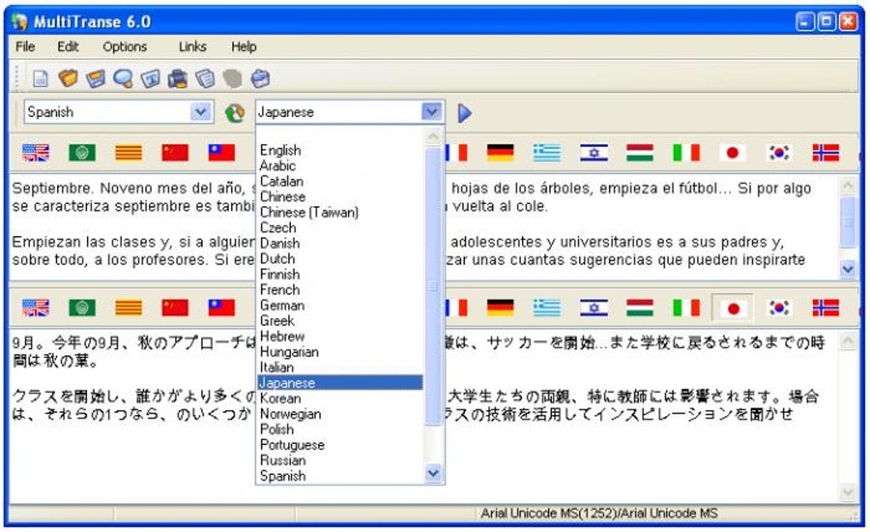
Task: Click the language list scrollbar up arrow
Action: point(433,136)
